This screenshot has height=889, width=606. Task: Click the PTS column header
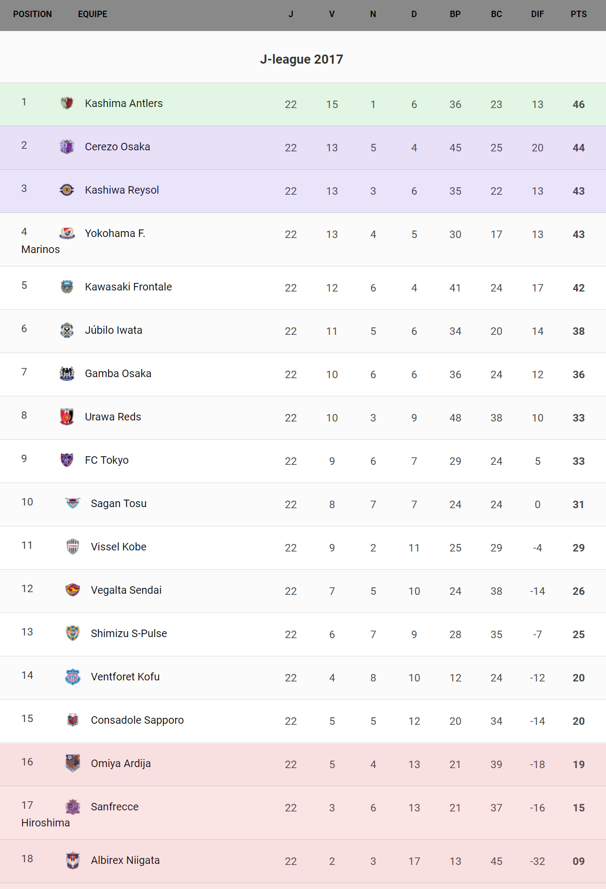(x=578, y=14)
